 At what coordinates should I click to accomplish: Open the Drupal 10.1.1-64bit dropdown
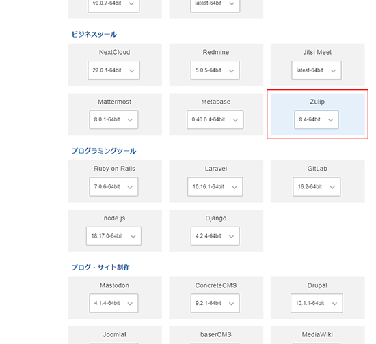pyautogui.click(x=317, y=303)
